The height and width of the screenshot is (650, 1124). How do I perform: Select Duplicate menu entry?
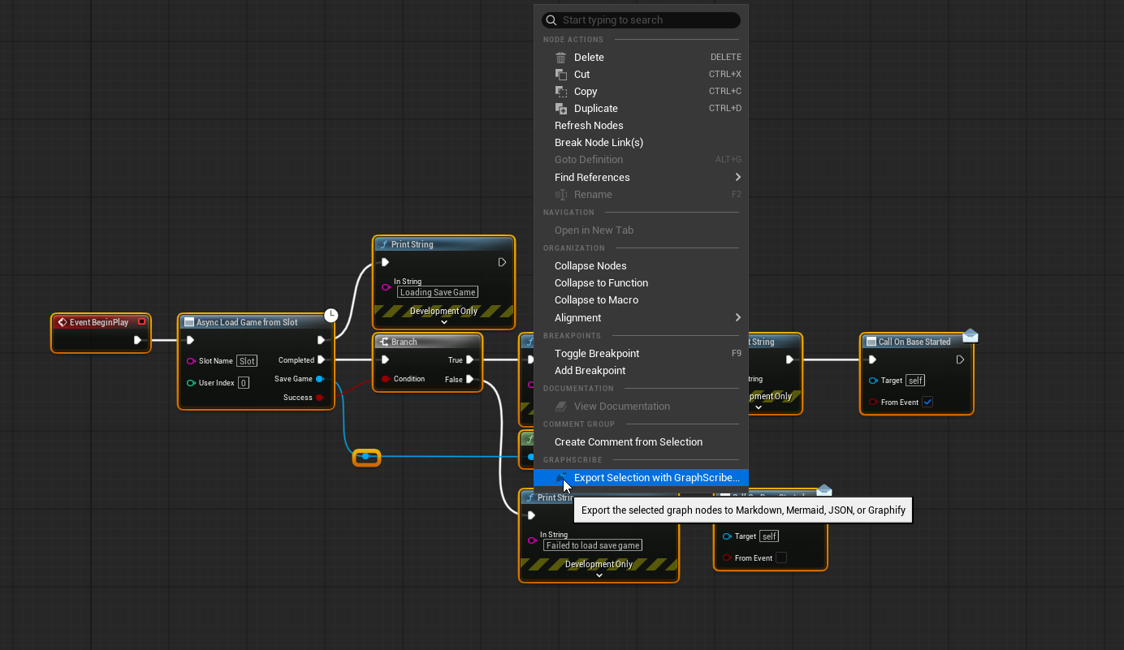click(641, 109)
